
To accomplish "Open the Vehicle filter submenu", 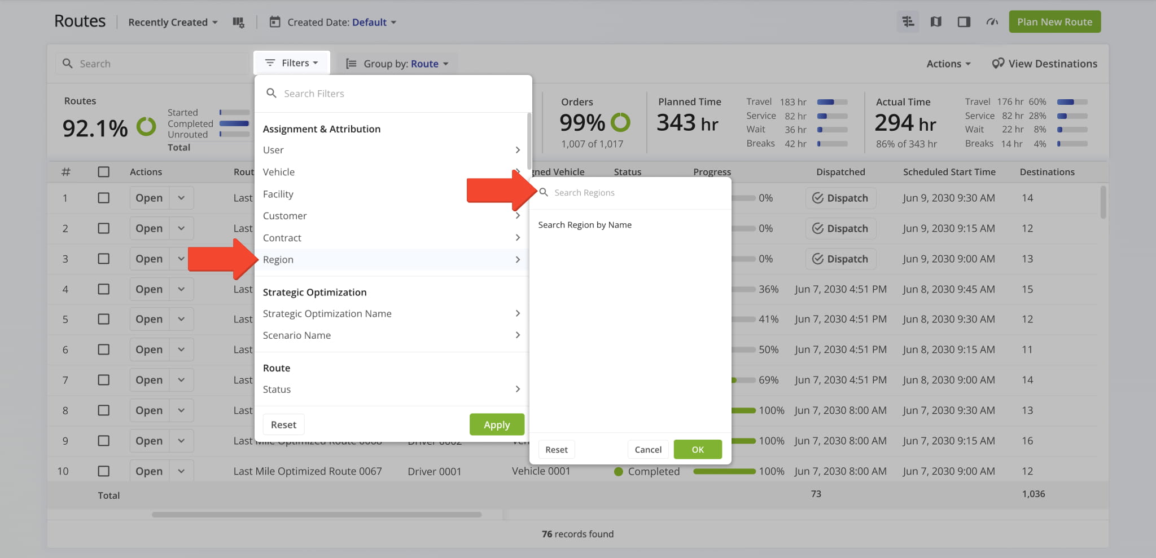I will (x=392, y=172).
